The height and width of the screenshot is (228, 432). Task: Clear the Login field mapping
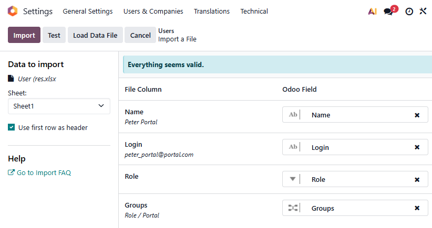(417, 147)
